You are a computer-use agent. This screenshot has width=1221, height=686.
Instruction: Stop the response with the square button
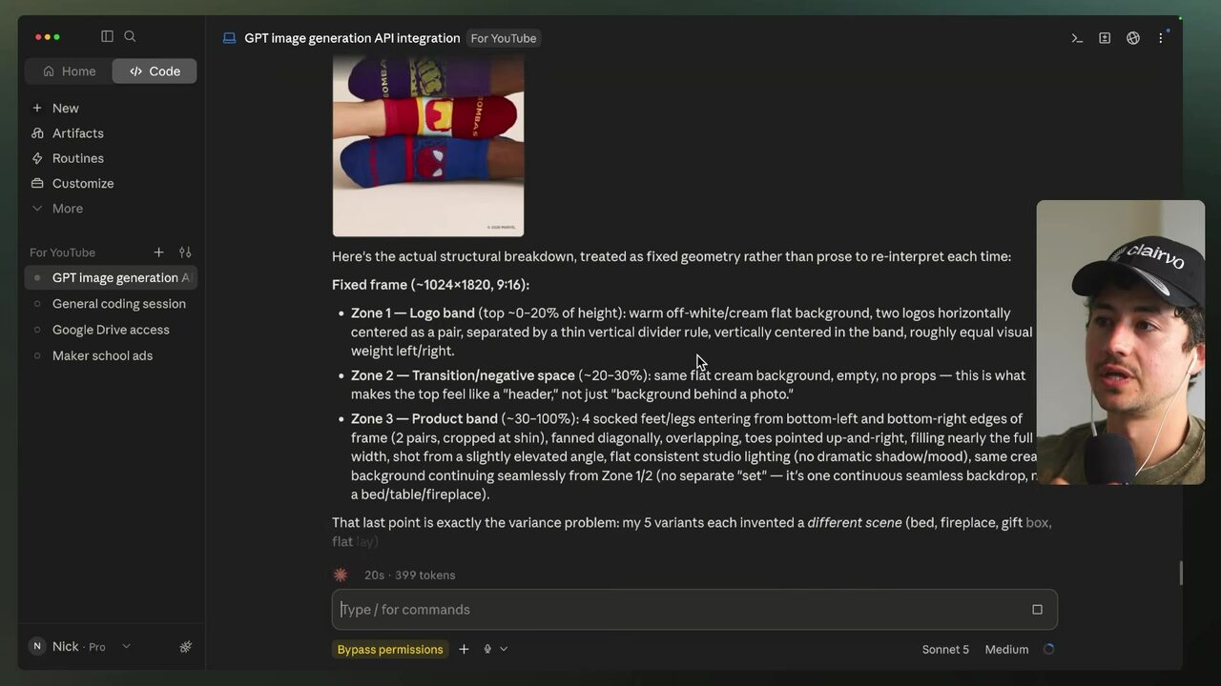(x=1037, y=610)
